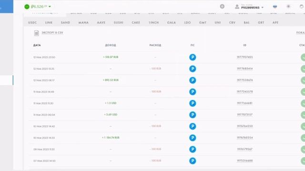Open the UNI currency tab
The height and width of the screenshot is (171, 305).
coord(218,22)
